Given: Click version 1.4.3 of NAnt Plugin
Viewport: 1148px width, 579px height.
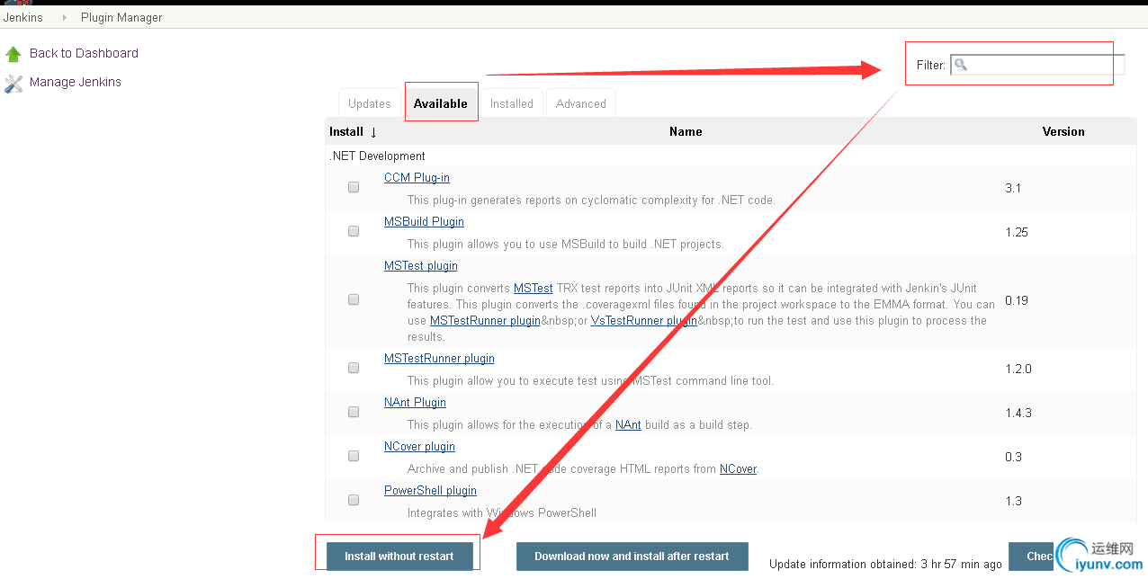Looking at the screenshot, I should click(1018, 413).
